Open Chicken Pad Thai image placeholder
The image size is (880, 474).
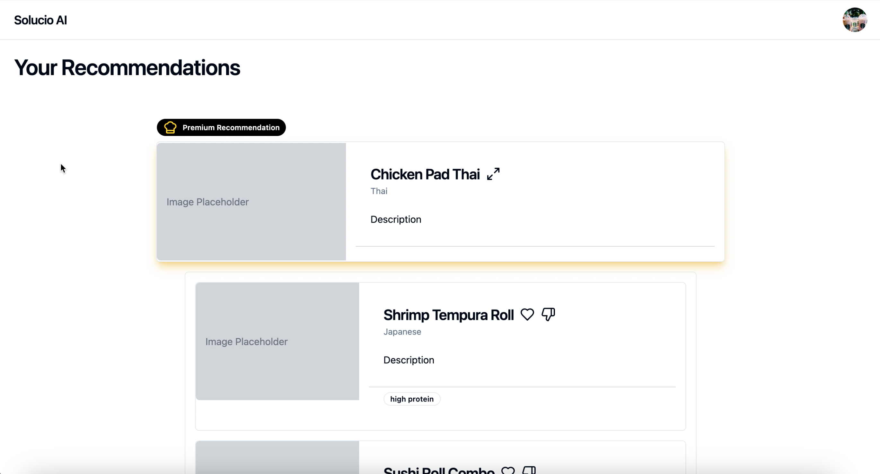coord(251,201)
